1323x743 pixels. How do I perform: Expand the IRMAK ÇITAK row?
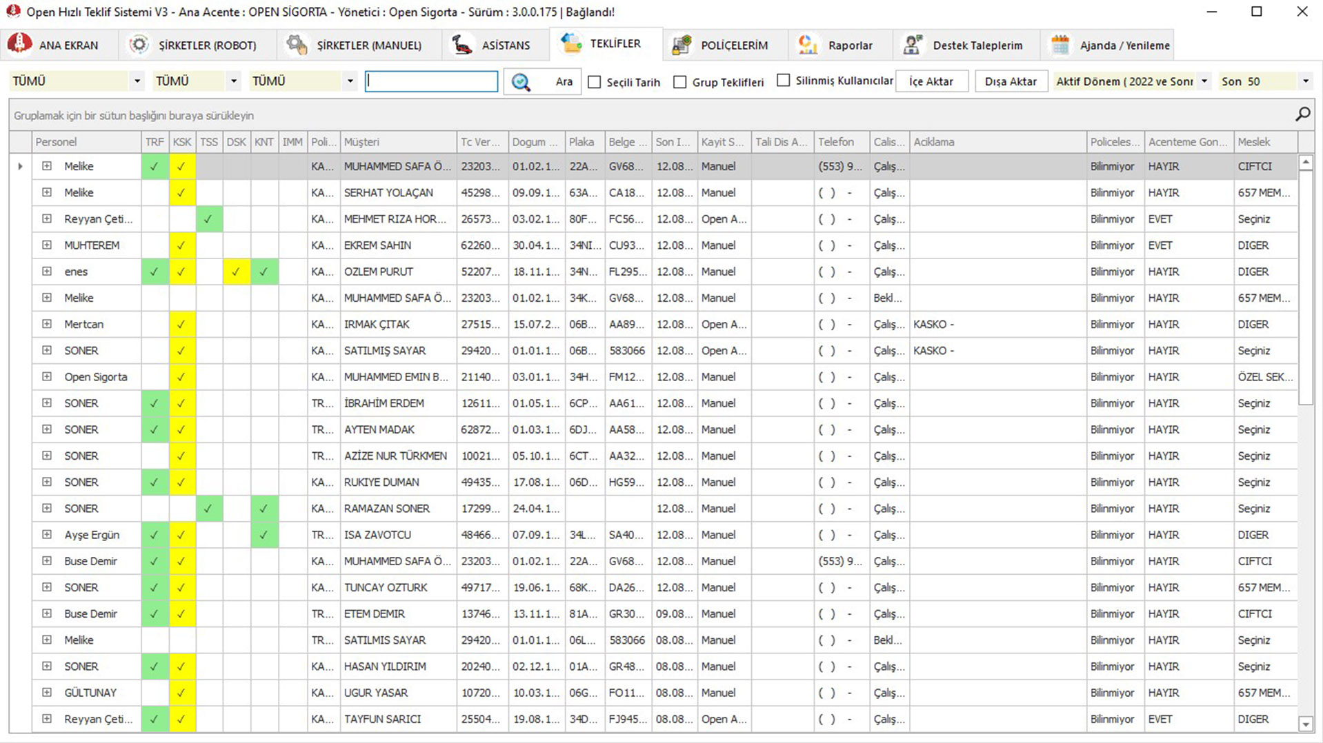click(47, 324)
